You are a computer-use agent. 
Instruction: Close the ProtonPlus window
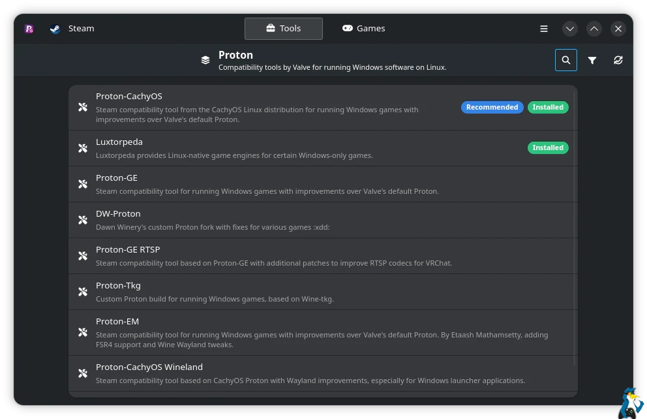[x=618, y=29]
